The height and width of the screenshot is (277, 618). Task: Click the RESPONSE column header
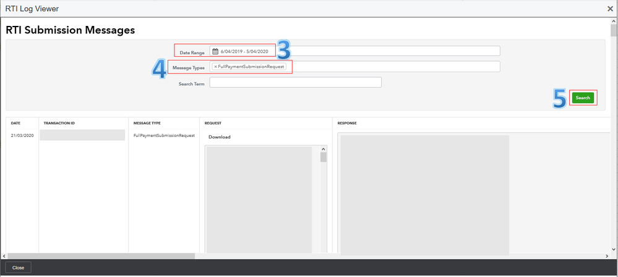pos(347,123)
